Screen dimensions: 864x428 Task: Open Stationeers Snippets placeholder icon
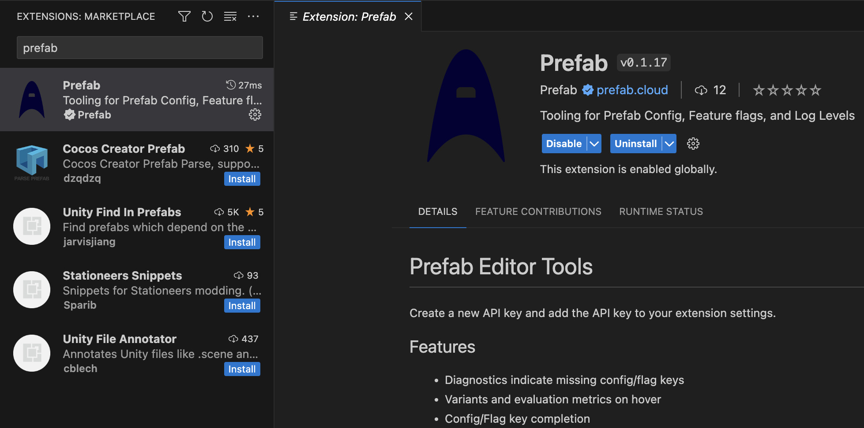(x=32, y=290)
